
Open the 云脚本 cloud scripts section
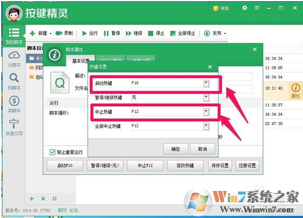(14, 59)
